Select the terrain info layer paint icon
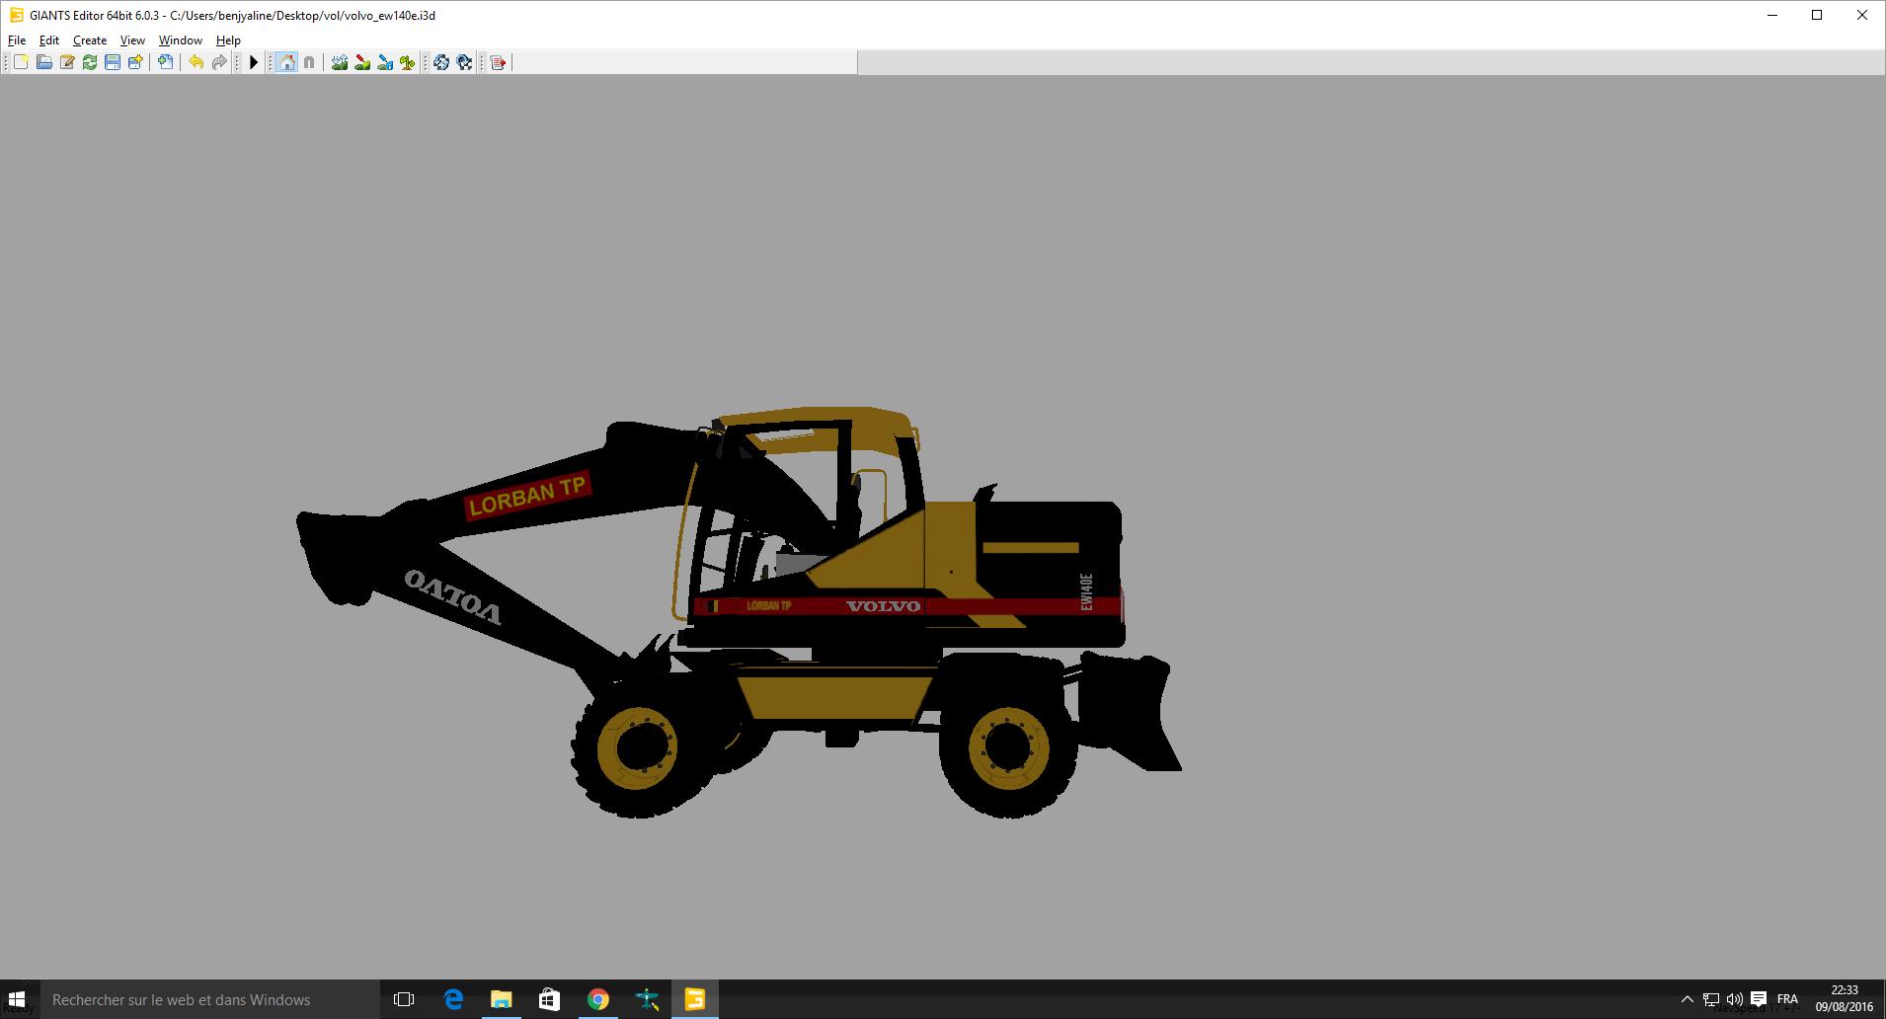The image size is (1886, 1019). (385, 62)
